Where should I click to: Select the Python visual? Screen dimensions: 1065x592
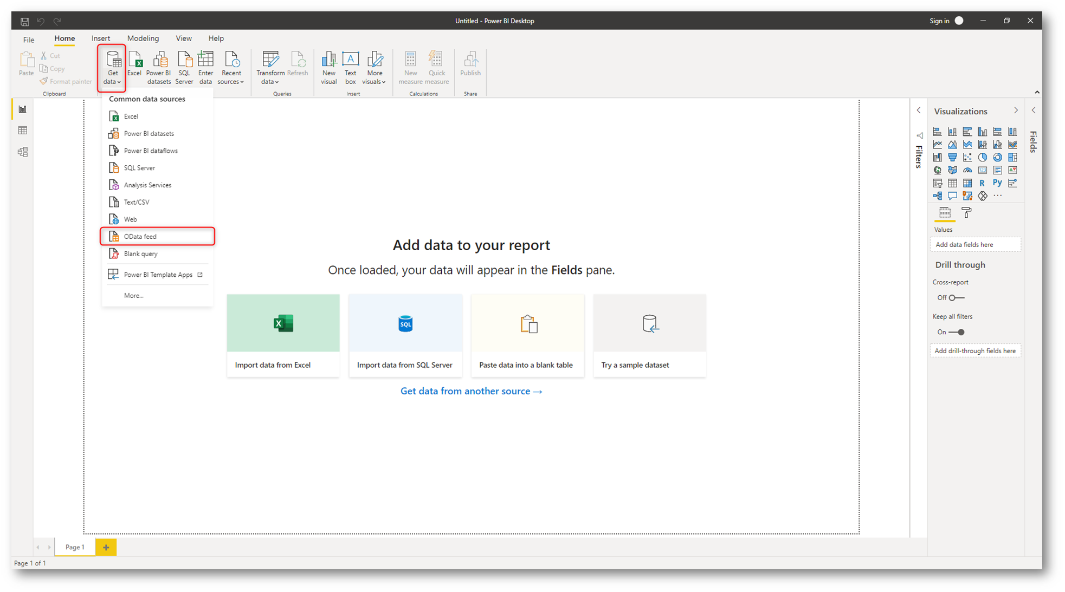pos(998,183)
